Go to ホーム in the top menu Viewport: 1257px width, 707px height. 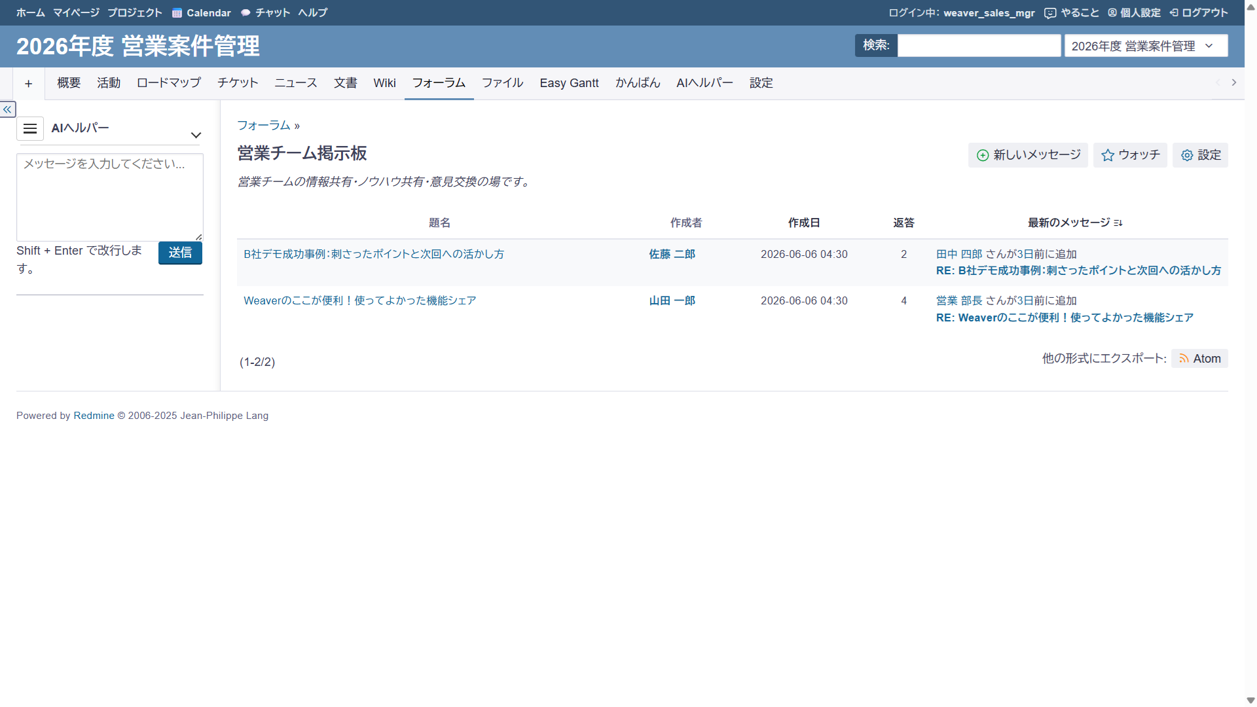tap(31, 12)
